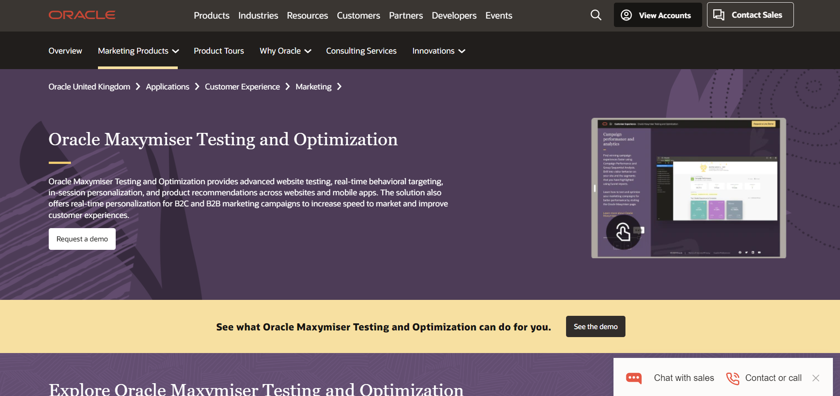Expand the Innovations dropdown
This screenshot has width=840, height=396.
click(438, 51)
